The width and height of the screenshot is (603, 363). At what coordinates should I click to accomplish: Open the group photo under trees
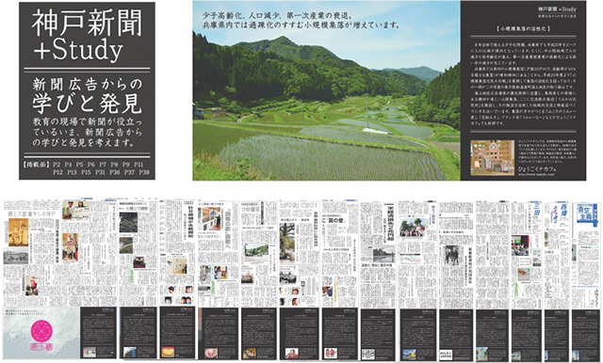(x=412, y=228)
